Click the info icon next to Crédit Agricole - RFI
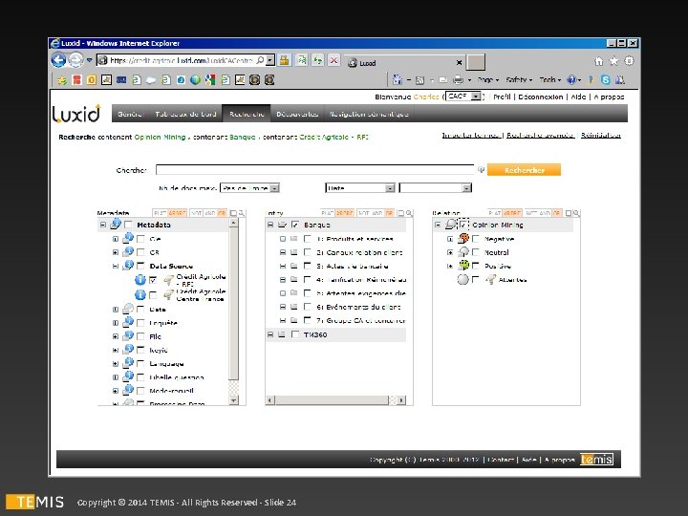The width and height of the screenshot is (688, 516). [140, 279]
